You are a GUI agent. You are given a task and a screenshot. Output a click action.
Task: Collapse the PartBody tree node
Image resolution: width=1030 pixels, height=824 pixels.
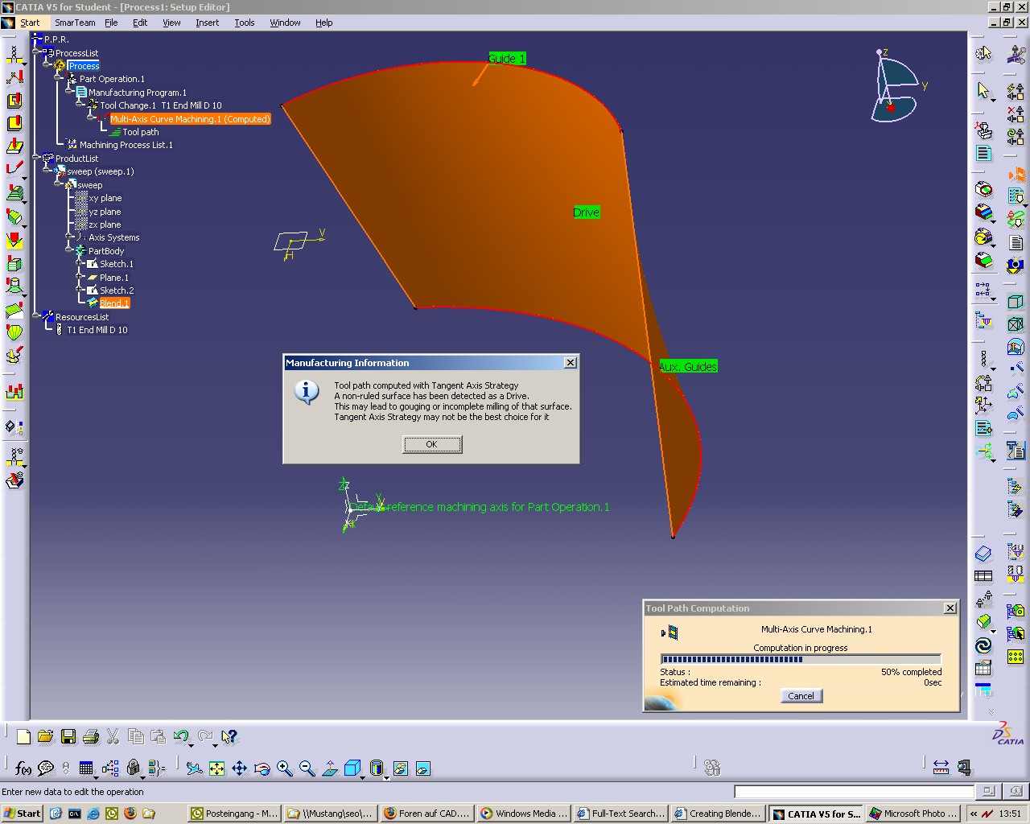point(70,251)
